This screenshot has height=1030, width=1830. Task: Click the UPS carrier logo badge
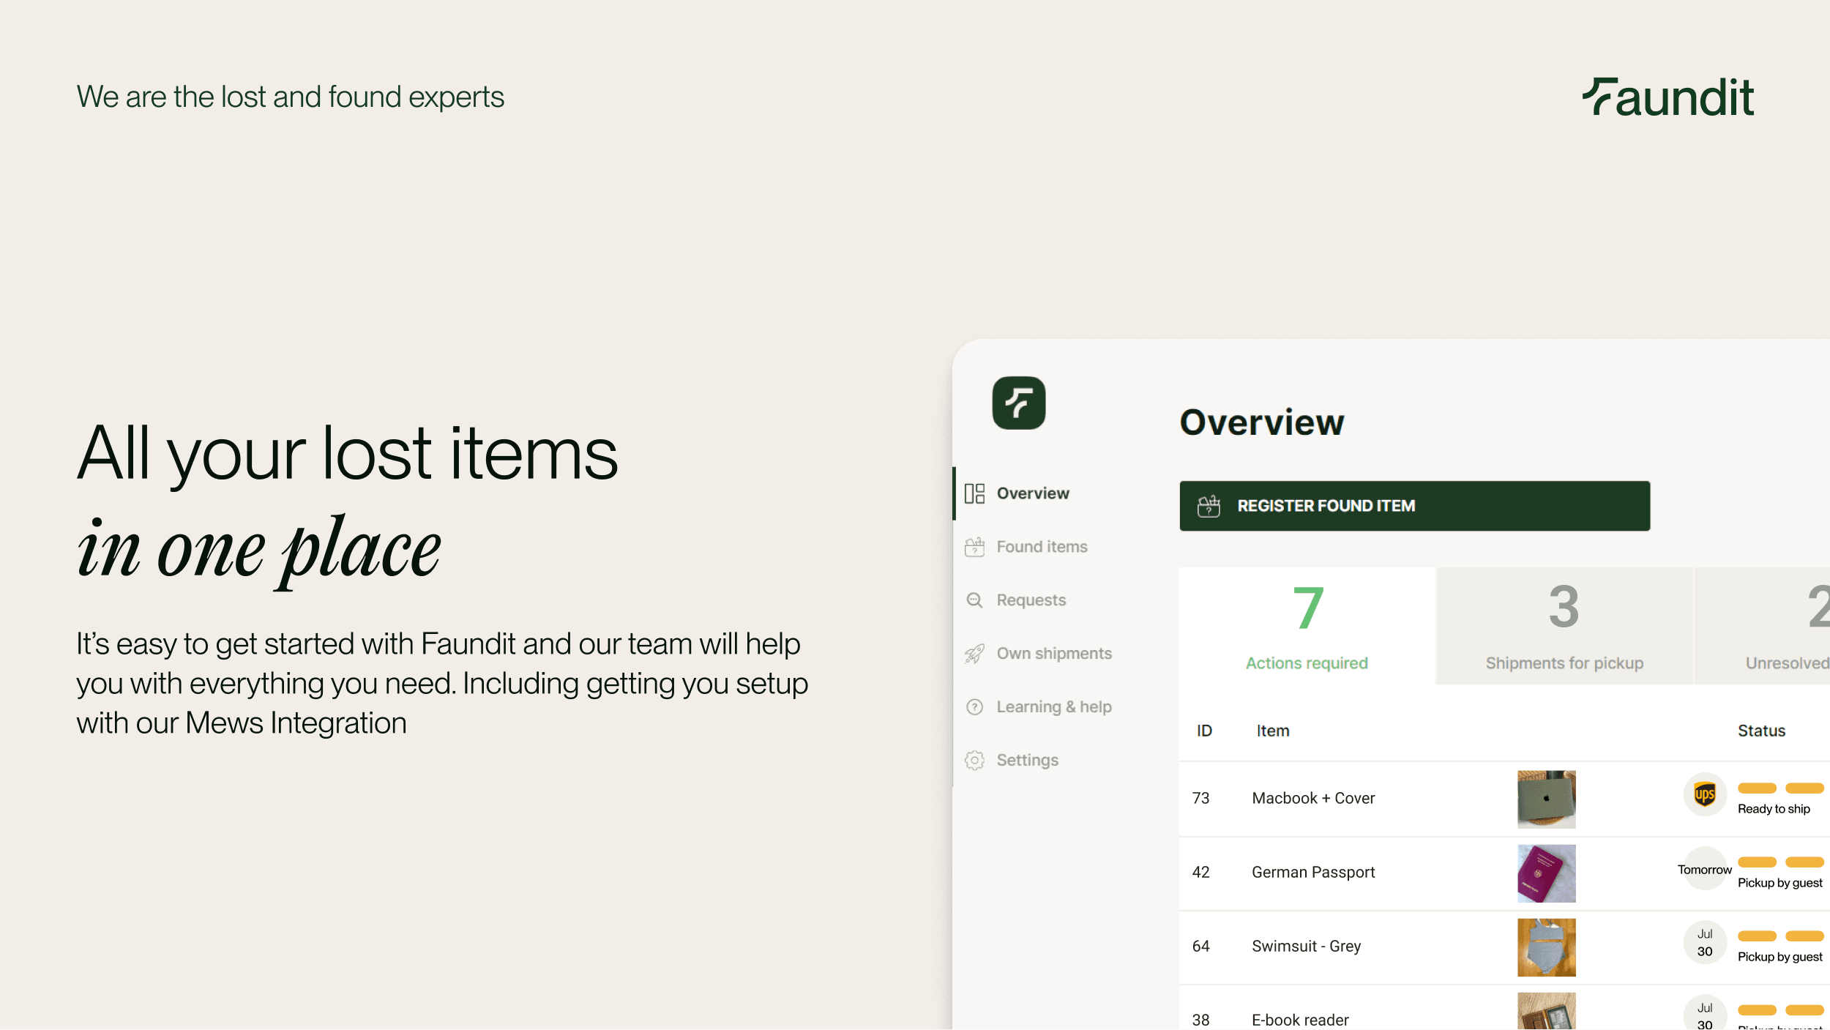coord(1704,794)
